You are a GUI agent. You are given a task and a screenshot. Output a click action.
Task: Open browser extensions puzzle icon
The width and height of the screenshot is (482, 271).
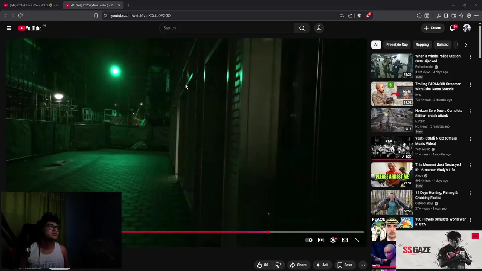pyautogui.click(x=419, y=15)
